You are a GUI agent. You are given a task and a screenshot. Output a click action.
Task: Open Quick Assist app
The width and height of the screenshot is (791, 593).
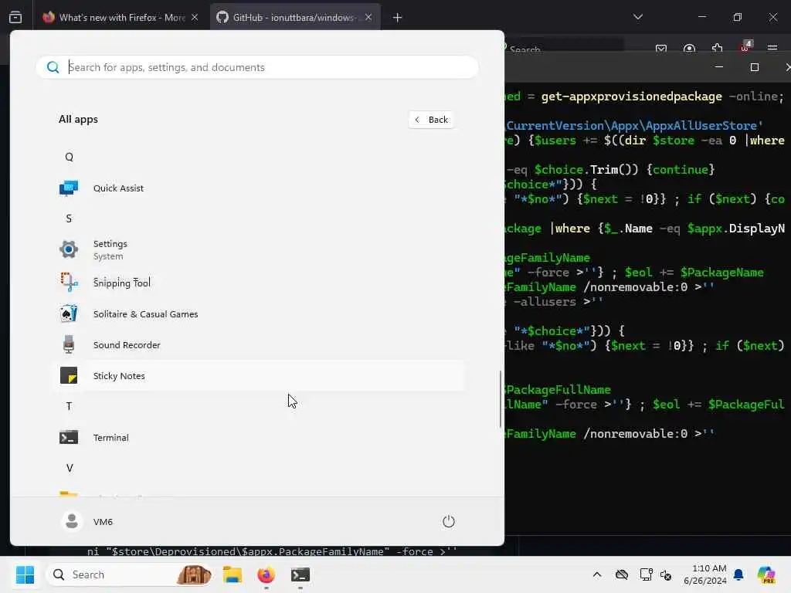click(257, 188)
